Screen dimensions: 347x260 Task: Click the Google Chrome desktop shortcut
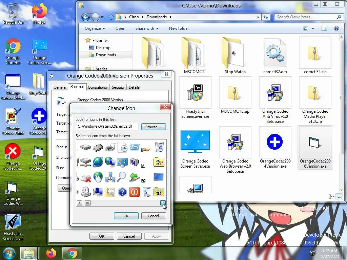pyautogui.click(x=13, y=52)
